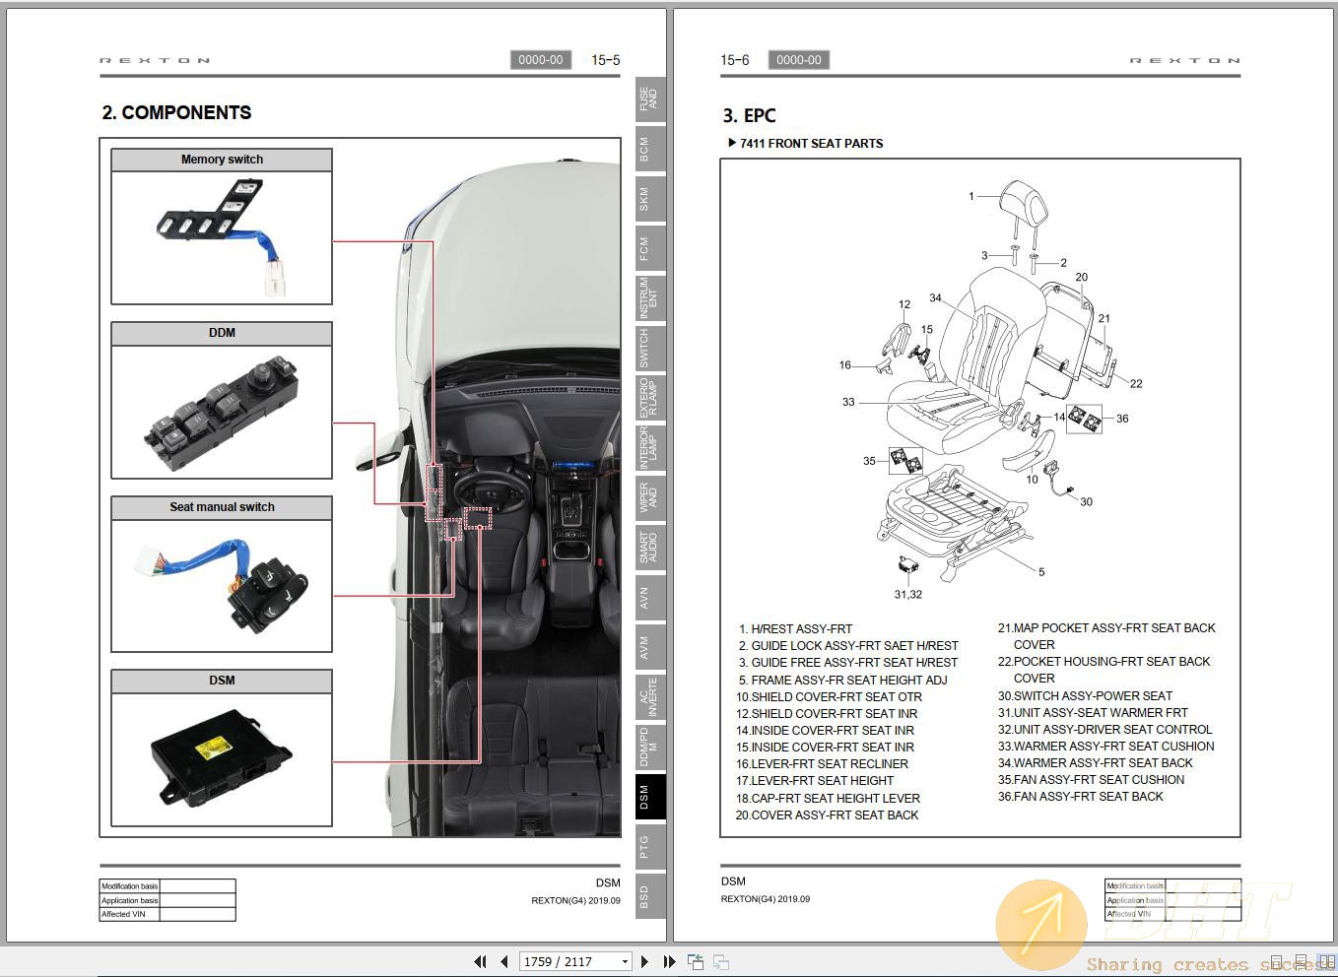
Task: Click part '30.SWITCH ASSY-POWER SEAT'
Action: (x=1085, y=695)
